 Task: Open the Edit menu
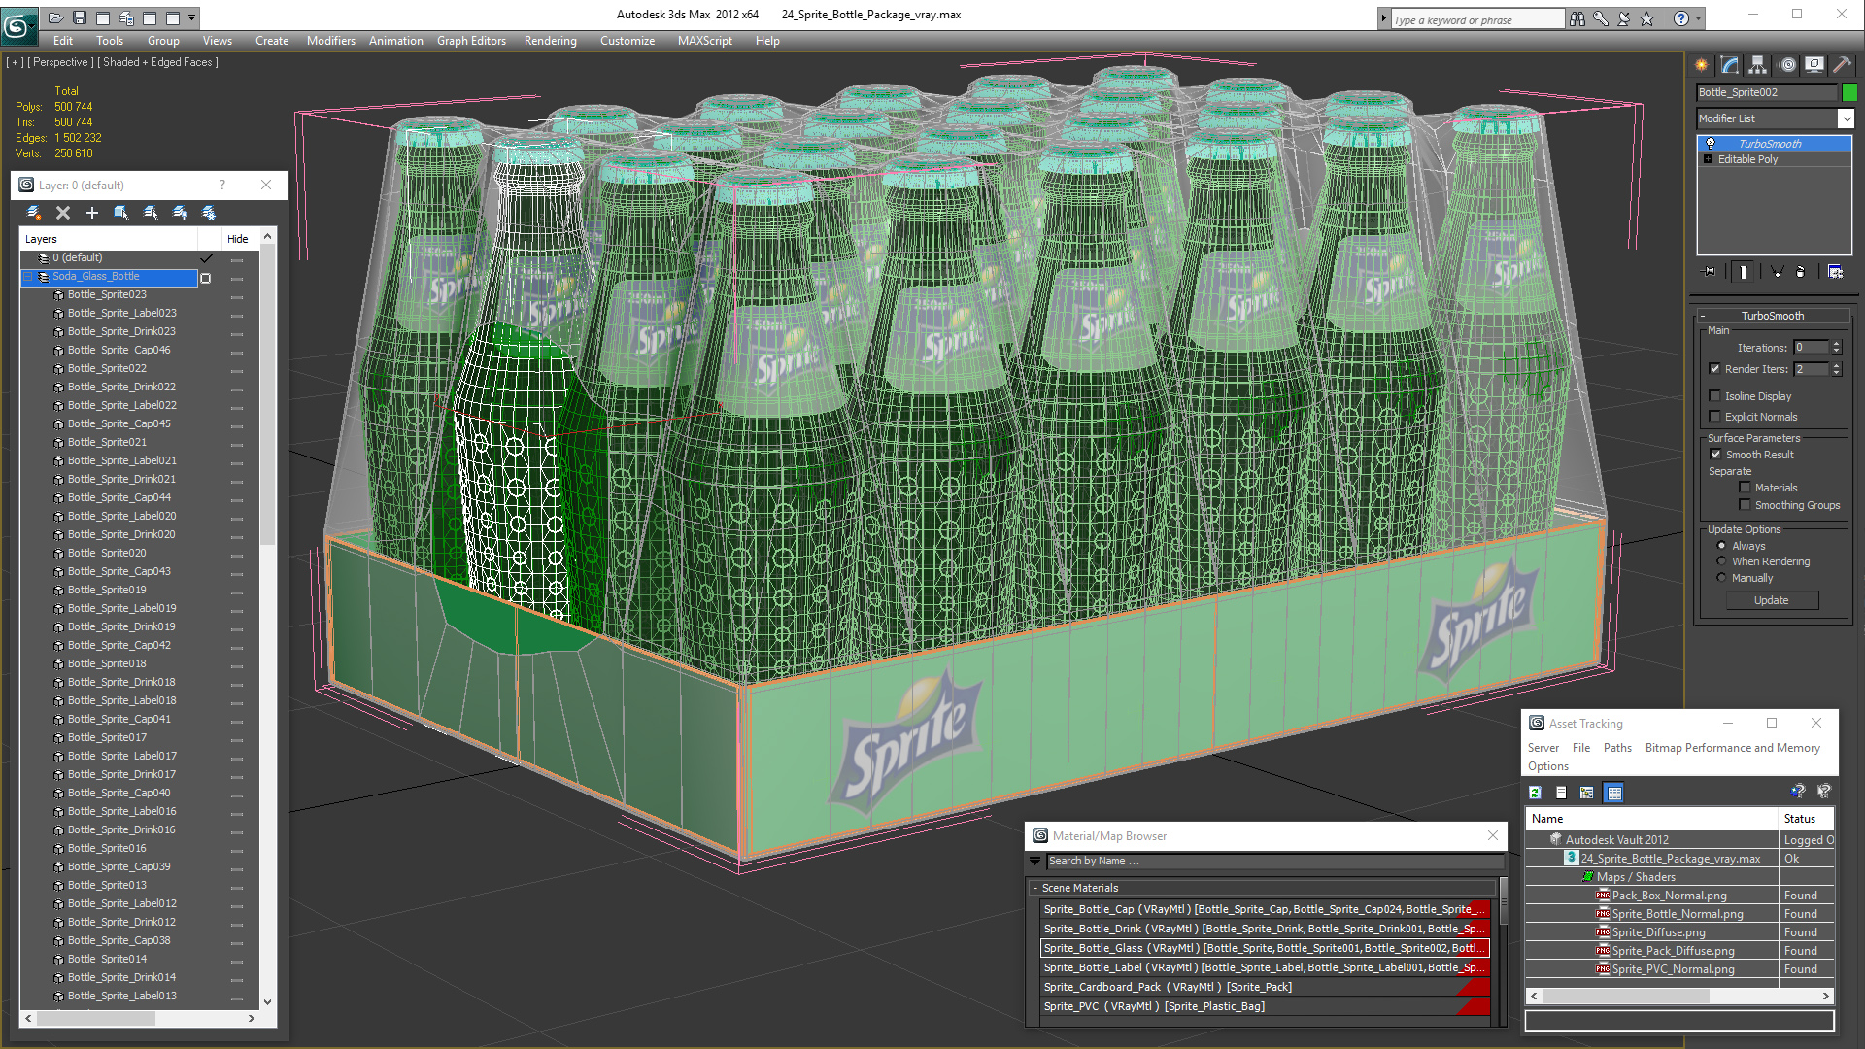pyautogui.click(x=63, y=41)
